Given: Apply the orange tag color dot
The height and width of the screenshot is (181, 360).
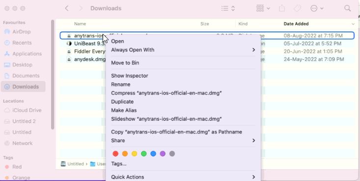Looking at the screenshot, I should pos(125,154).
